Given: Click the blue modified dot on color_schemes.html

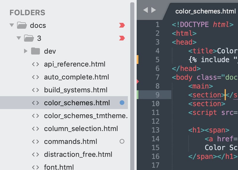Looking at the screenshot, I should point(122,103).
